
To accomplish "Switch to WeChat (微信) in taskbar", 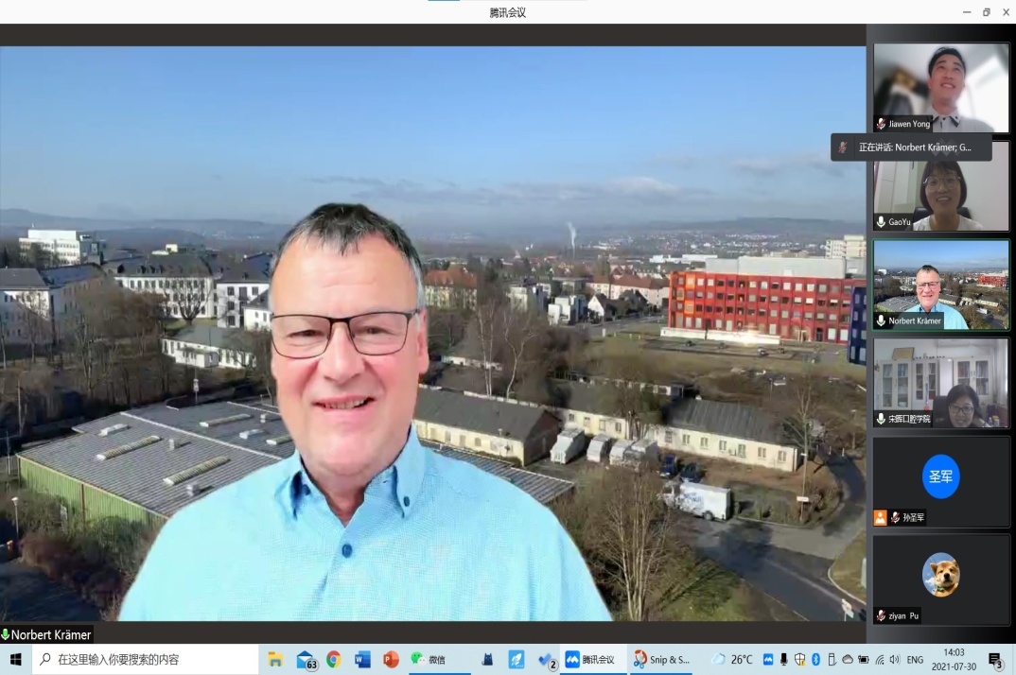I will coord(429,659).
